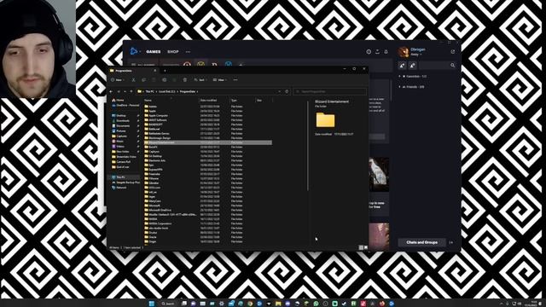
Task: Open recent locations dropdown beside forward arrow
Action: coord(125,91)
